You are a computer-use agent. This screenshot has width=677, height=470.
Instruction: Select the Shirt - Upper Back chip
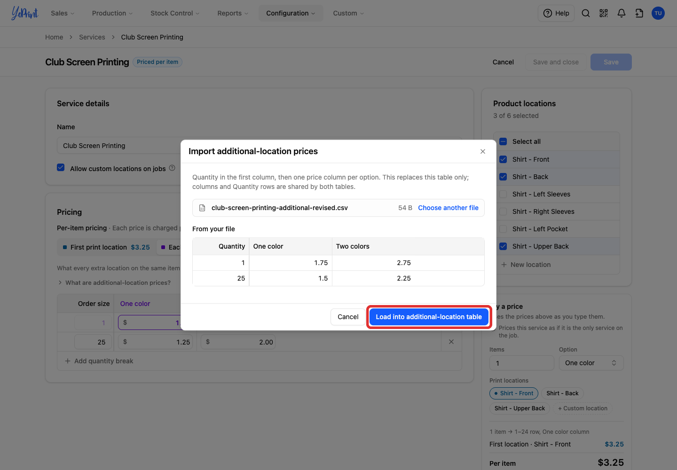[x=520, y=408]
